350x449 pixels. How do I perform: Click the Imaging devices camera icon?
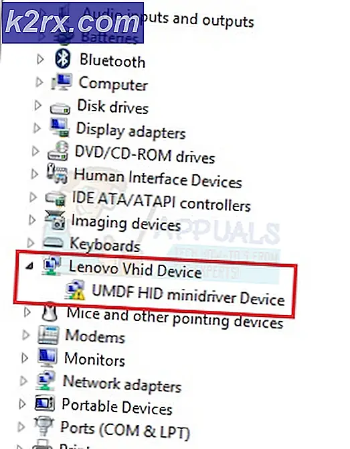point(55,220)
